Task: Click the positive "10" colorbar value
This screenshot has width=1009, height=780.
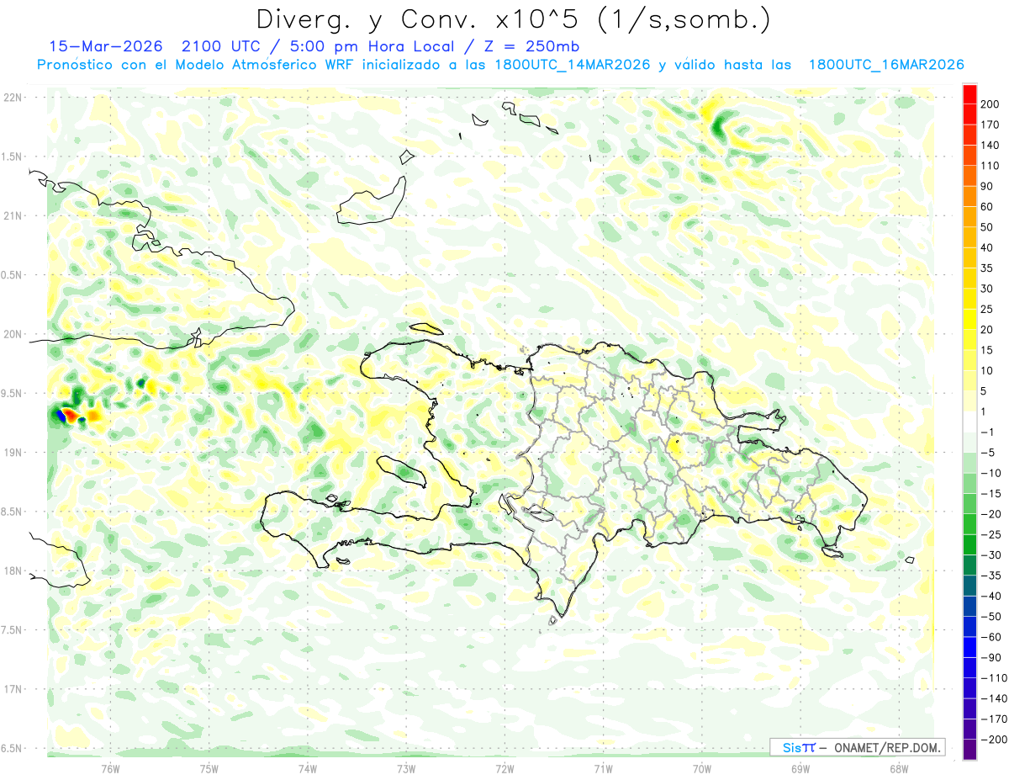Action: [x=987, y=371]
